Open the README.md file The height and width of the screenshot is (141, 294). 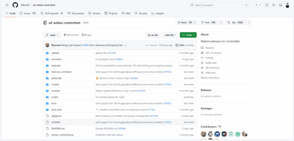coord(58,129)
